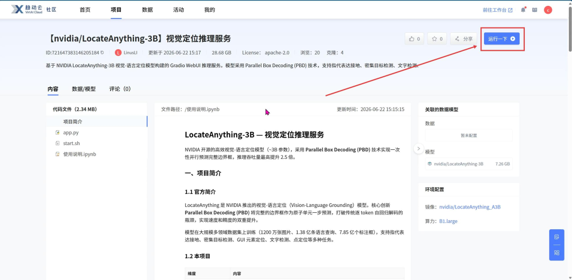
Task: Click the 7.26 GB model size
Action: tap(502, 164)
